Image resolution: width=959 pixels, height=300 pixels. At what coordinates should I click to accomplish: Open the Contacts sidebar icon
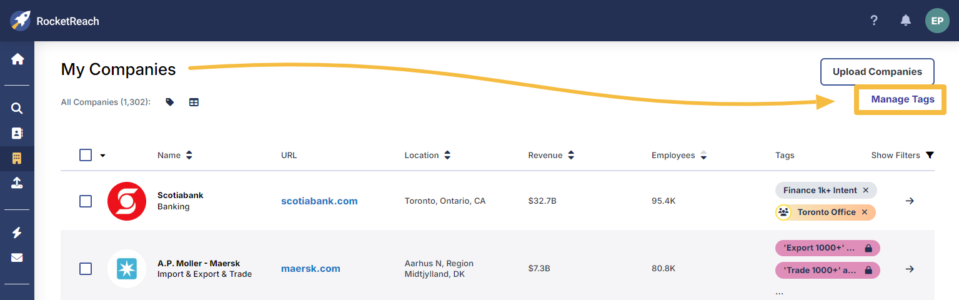tap(17, 133)
